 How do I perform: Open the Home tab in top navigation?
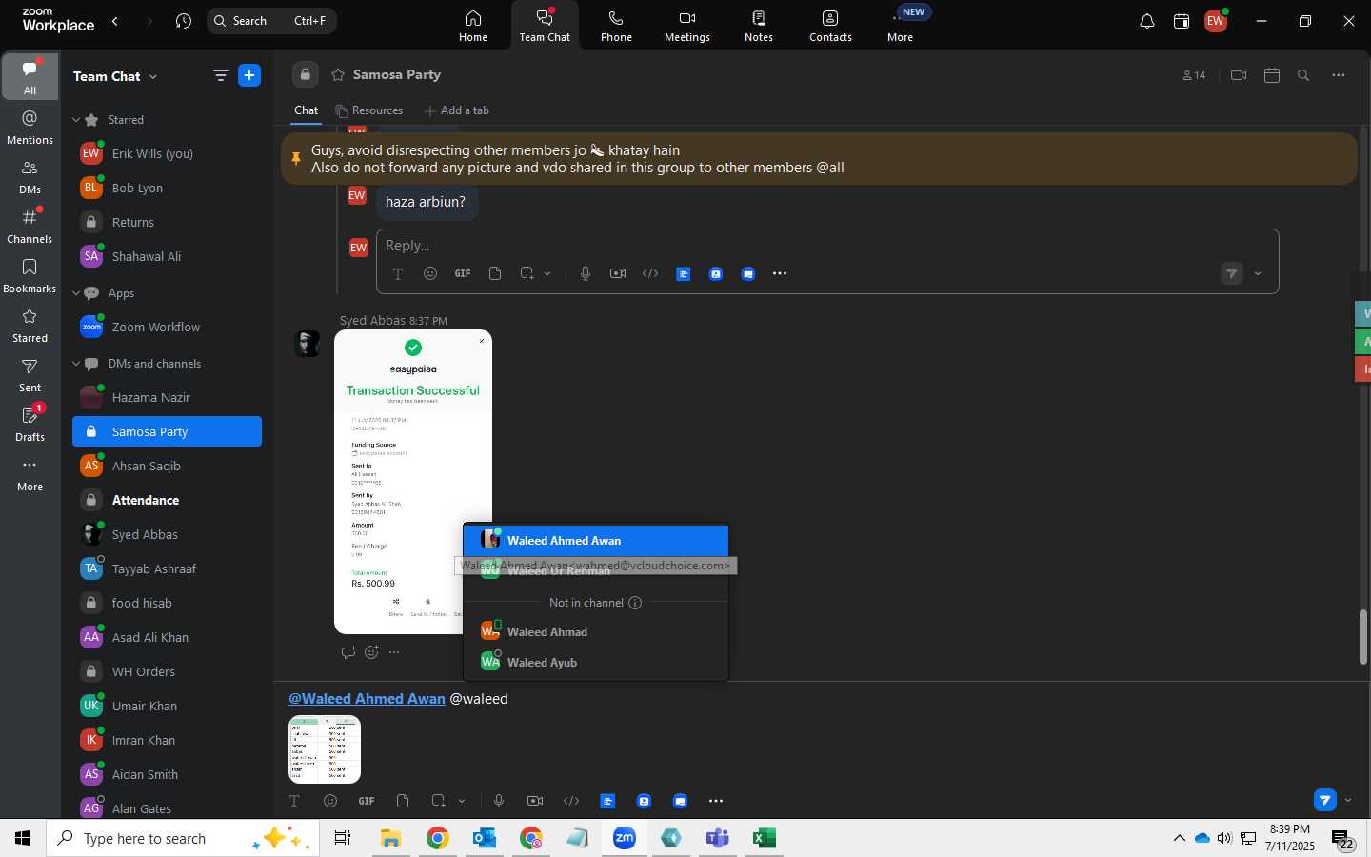(472, 26)
